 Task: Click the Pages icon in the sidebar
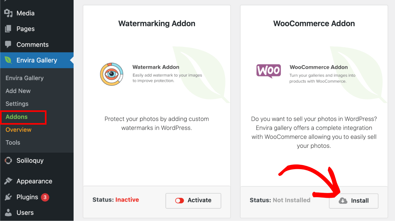coord(8,29)
